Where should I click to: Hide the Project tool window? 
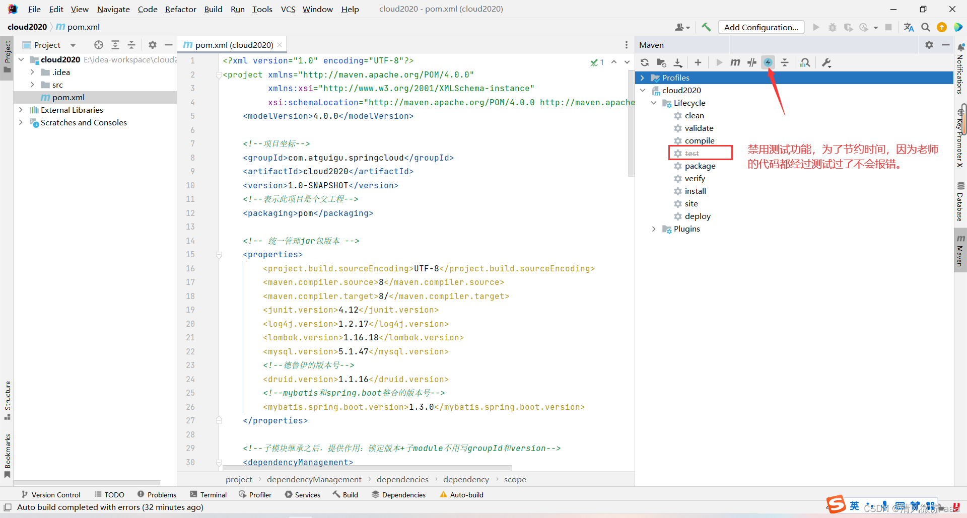169,45
